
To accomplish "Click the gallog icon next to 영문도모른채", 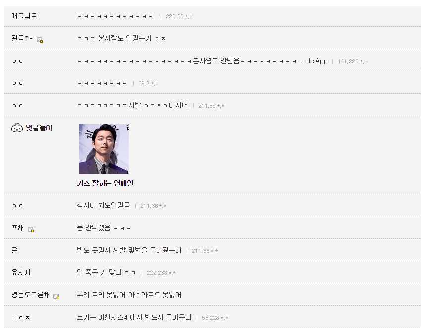I will coord(56,296).
